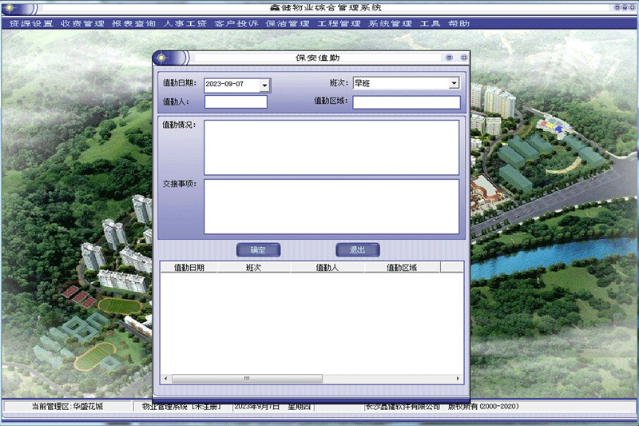Minimize the 保安值勤 dialog with its round button
Image resolution: width=639 pixels, height=426 pixels.
click(x=449, y=58)
